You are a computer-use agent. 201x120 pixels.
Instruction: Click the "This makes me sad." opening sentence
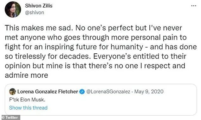[x=38, y=28]
